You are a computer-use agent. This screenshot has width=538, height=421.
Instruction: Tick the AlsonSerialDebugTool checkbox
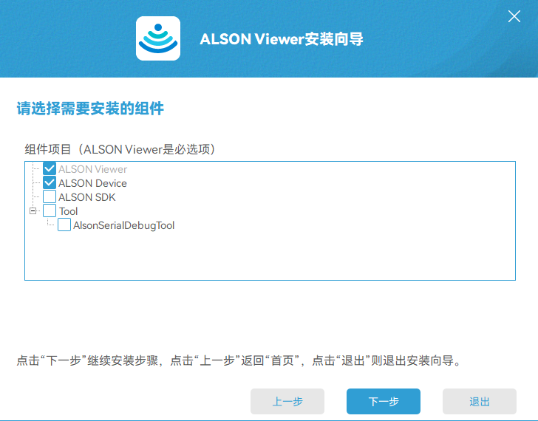pos(64,225)
